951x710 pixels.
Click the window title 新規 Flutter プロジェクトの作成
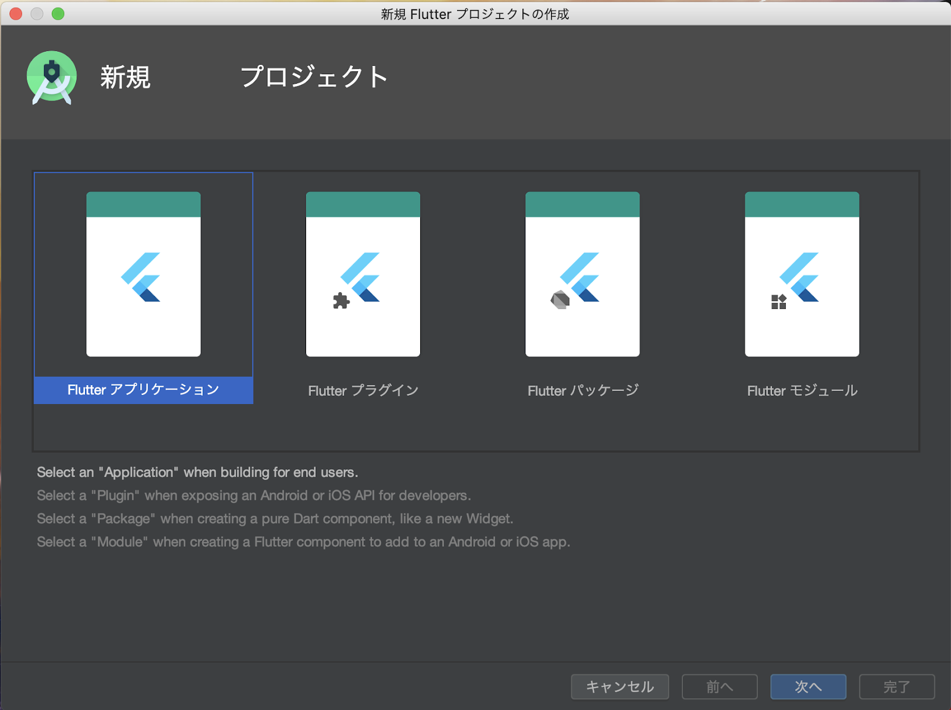click(x=475, y=14)
